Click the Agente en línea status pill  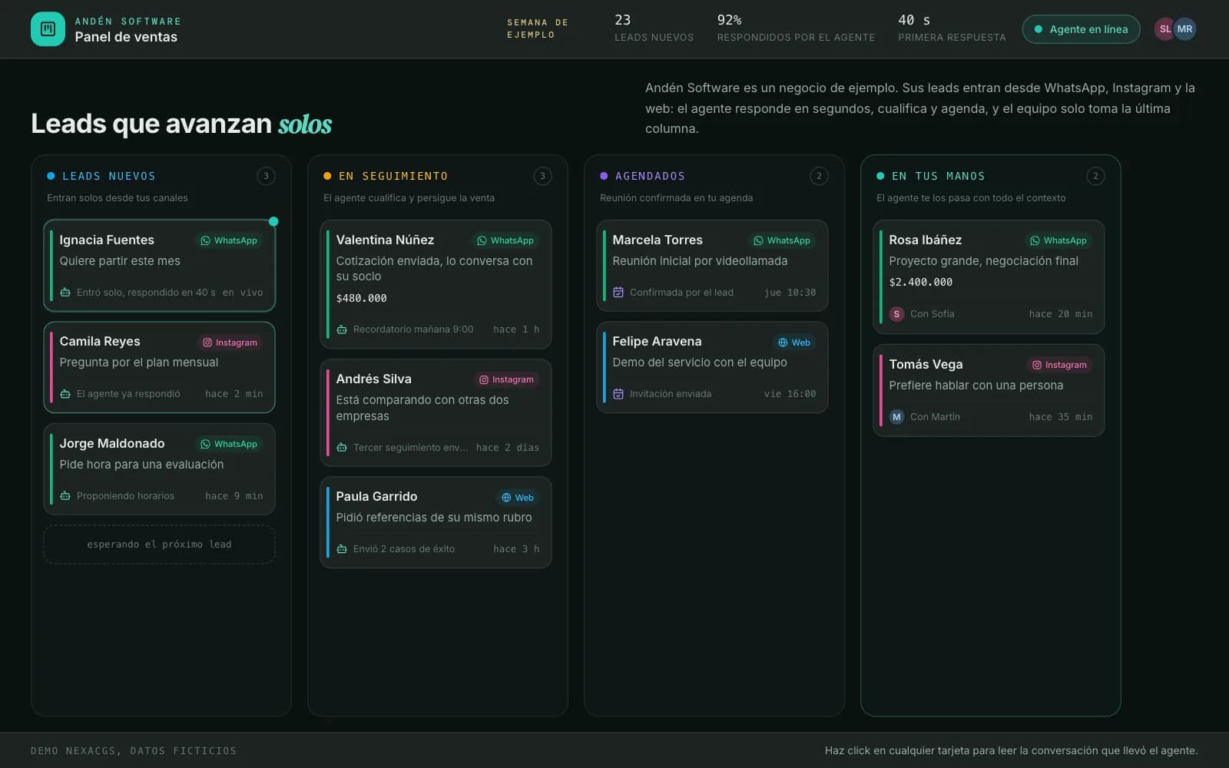[1081, 29]
